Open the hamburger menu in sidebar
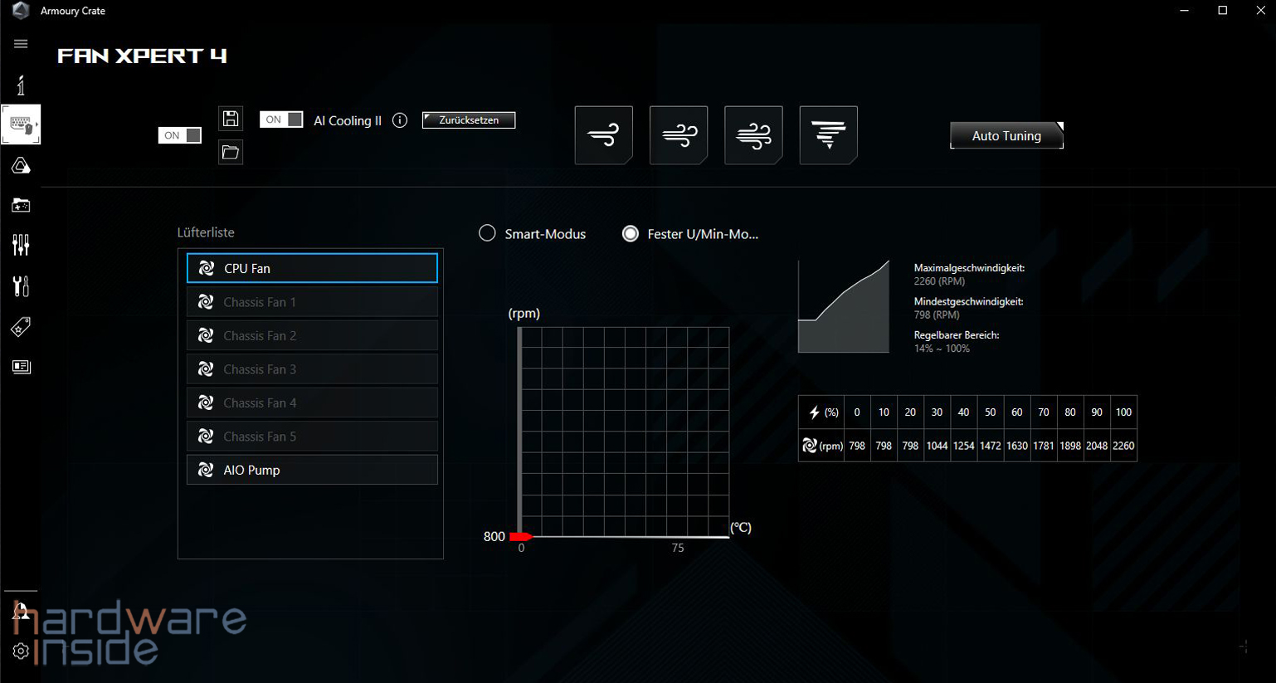This screenshot has width=1276, height=683. 21,44
